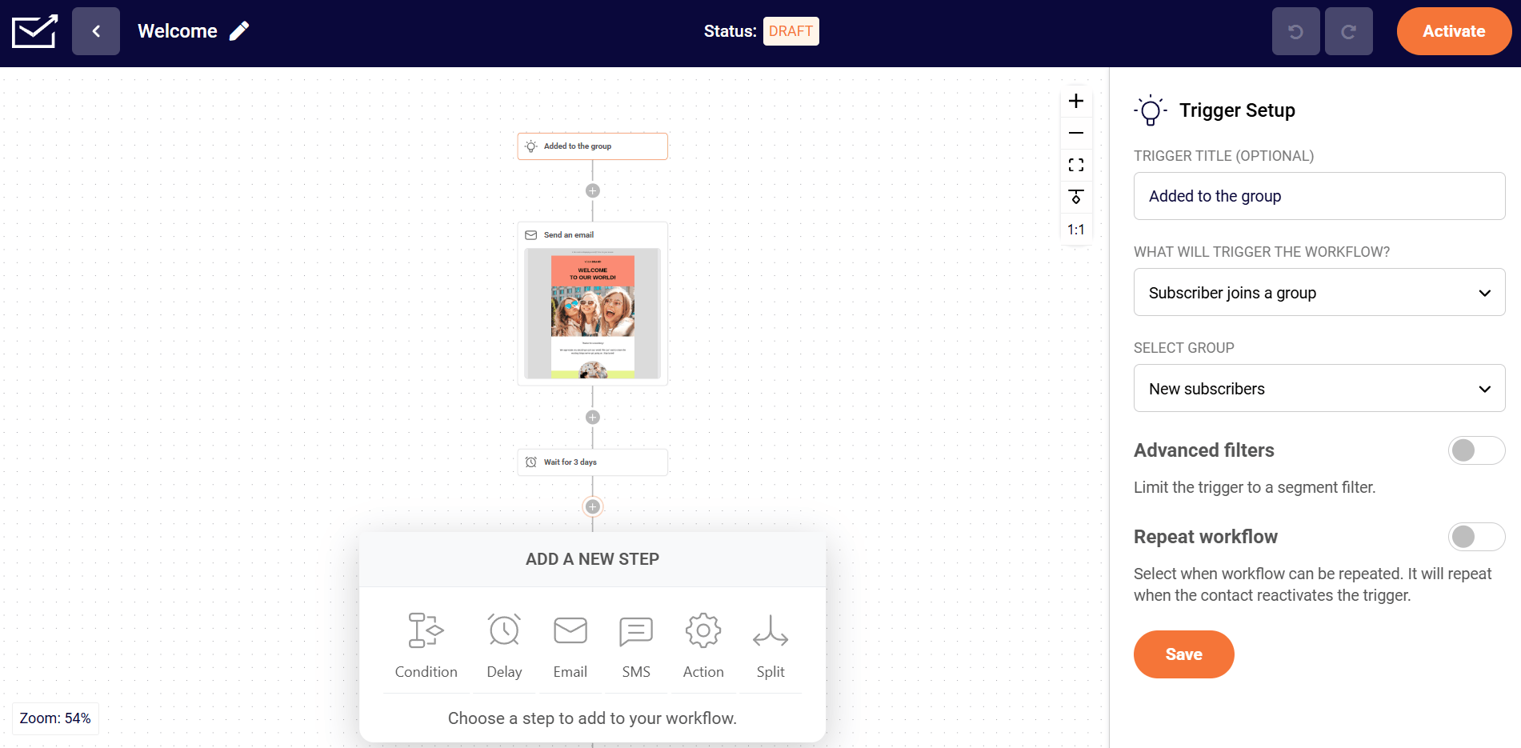Click the ADD A NEW STEP header
Image resolution: width=1521 pixels, height=748 pixels.
click(592, 559)
